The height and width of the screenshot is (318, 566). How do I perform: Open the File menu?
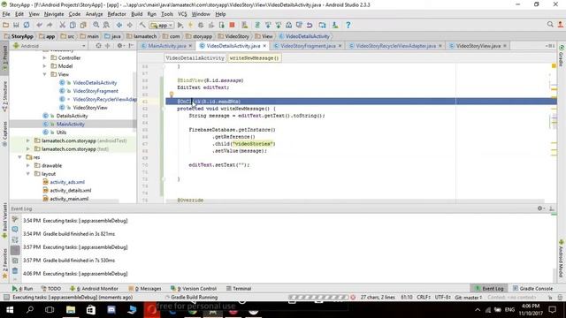pyautogui.click(x=6, y=14)
